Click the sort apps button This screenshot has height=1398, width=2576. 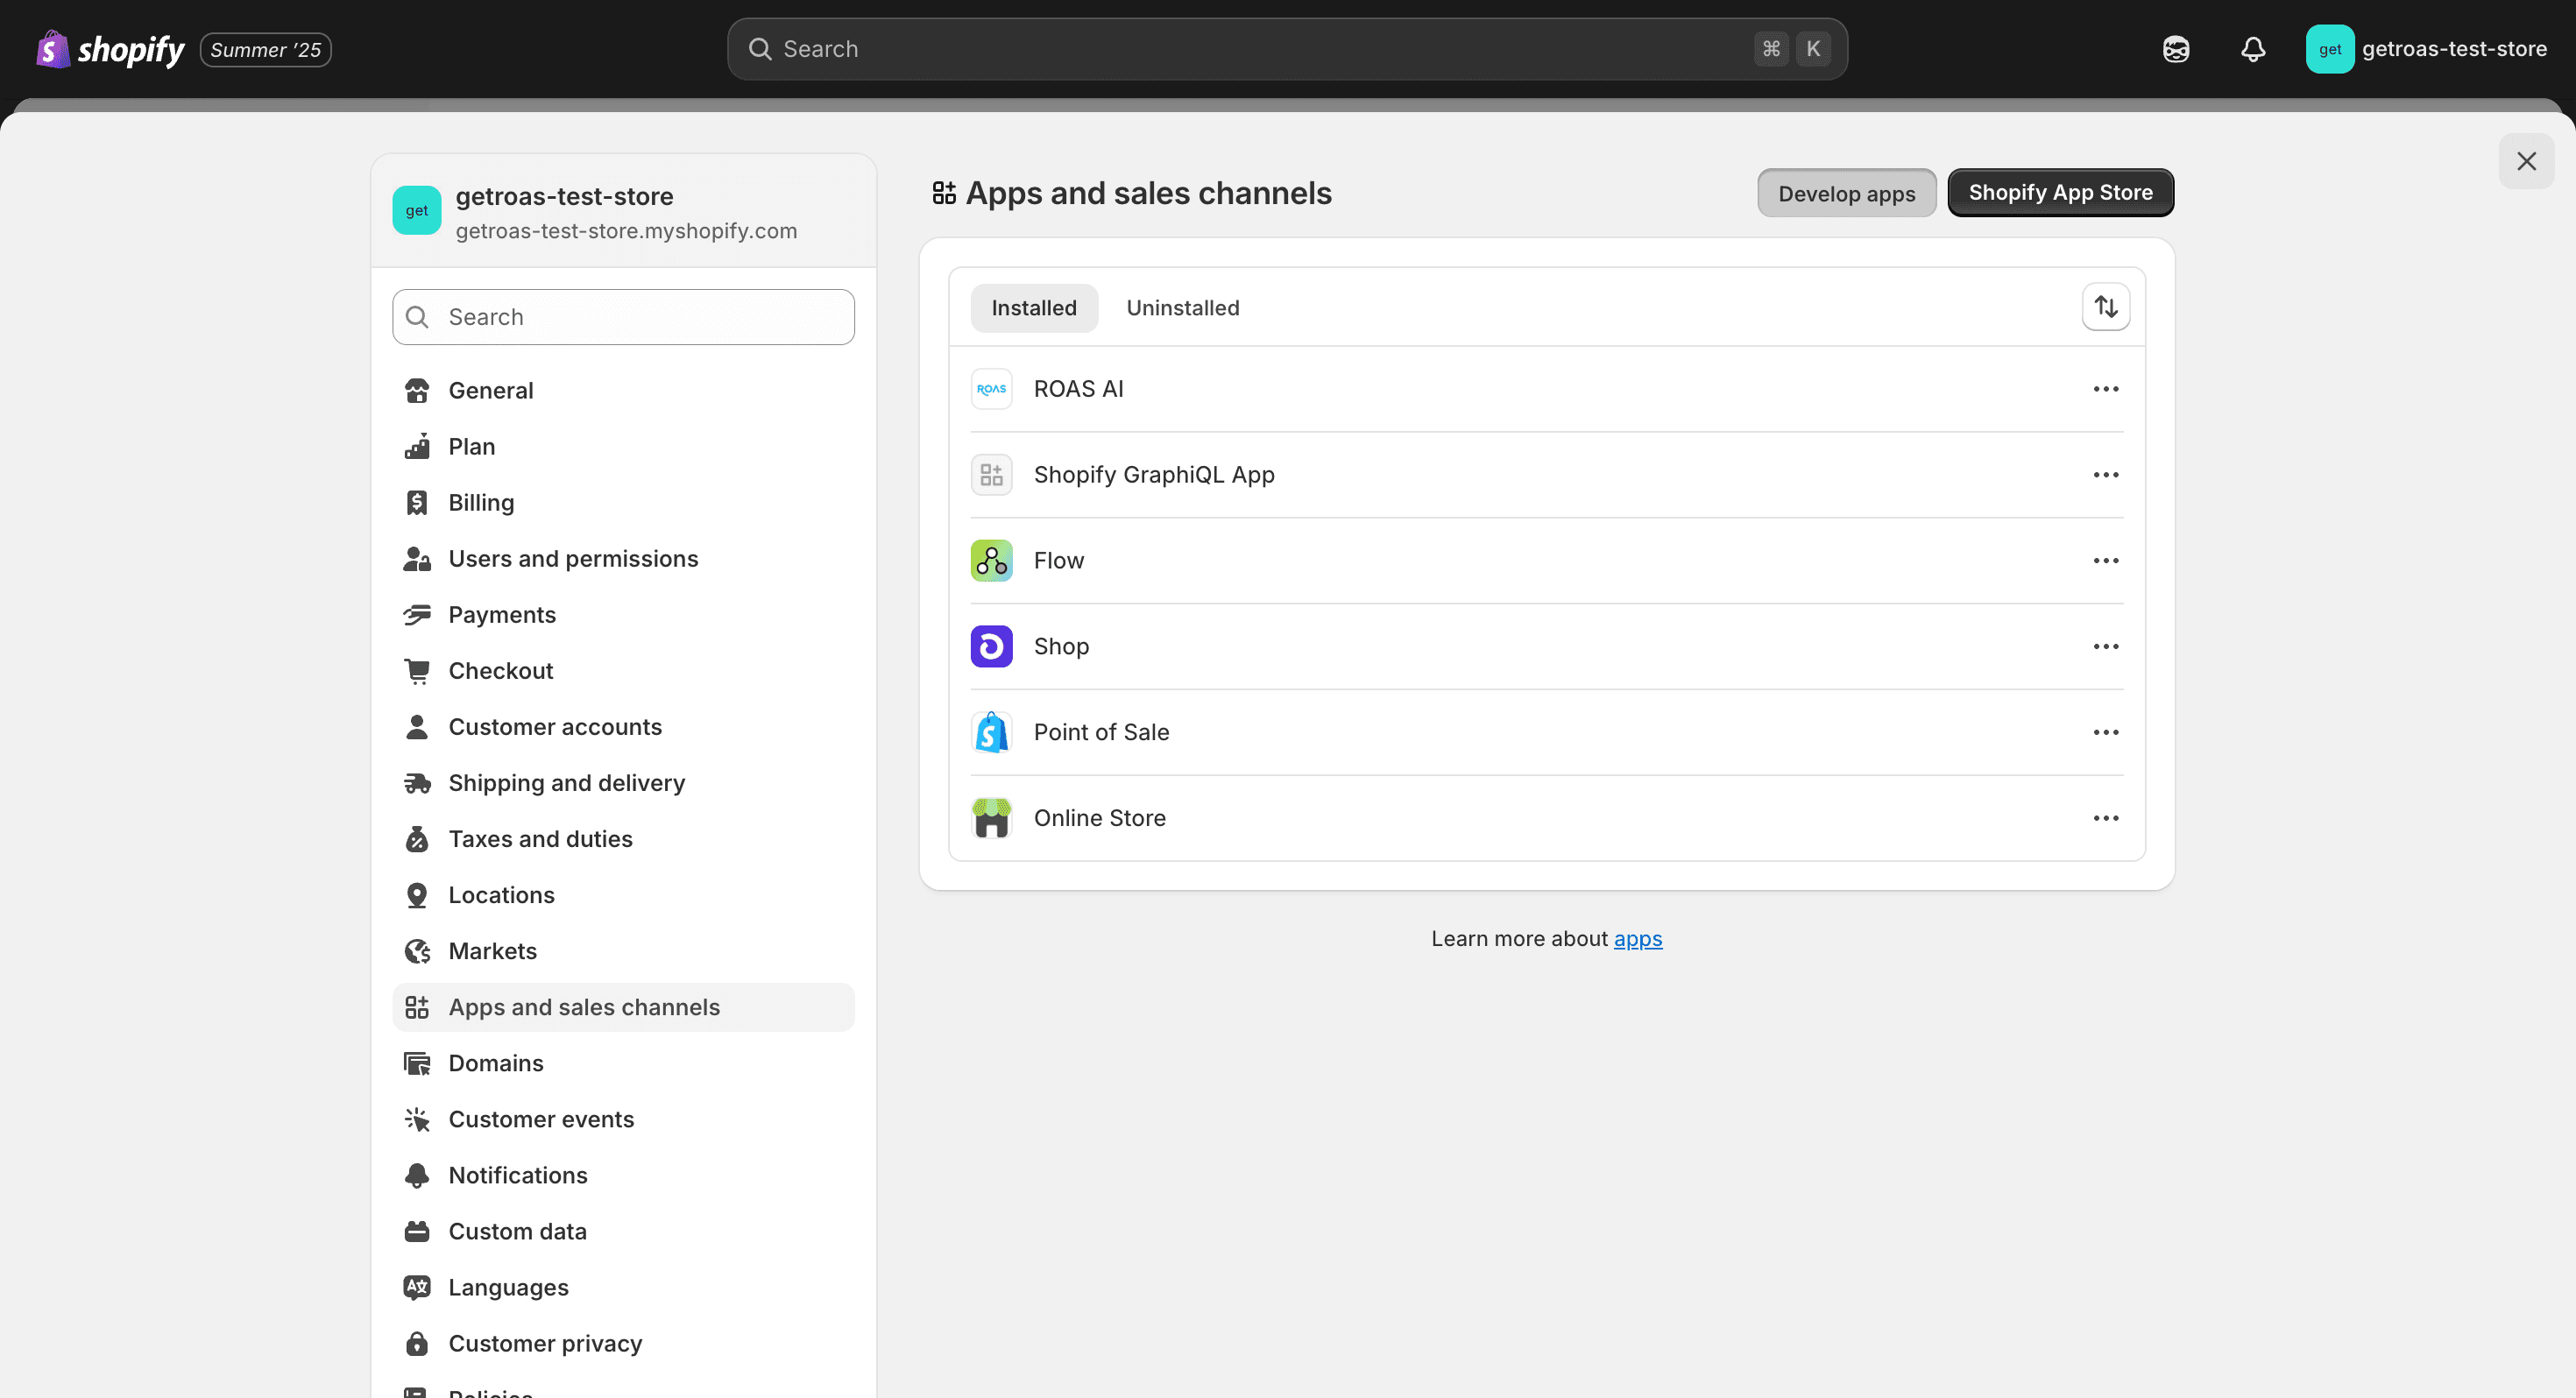[2106, 307]
